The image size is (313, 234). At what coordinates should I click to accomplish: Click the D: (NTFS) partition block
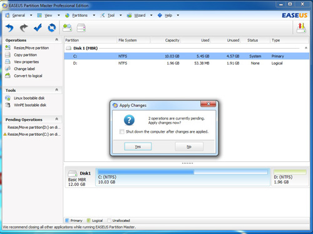tap(290, 177)
